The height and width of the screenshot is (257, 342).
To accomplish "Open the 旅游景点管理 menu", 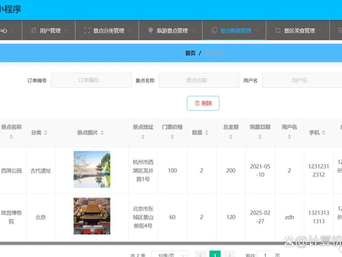I will click(171, 30).
